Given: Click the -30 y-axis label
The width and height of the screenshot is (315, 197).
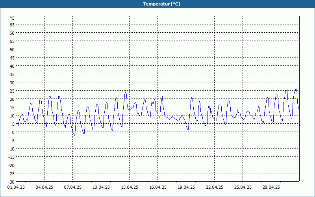Looking at the screenshot, I should click(11, 182).
